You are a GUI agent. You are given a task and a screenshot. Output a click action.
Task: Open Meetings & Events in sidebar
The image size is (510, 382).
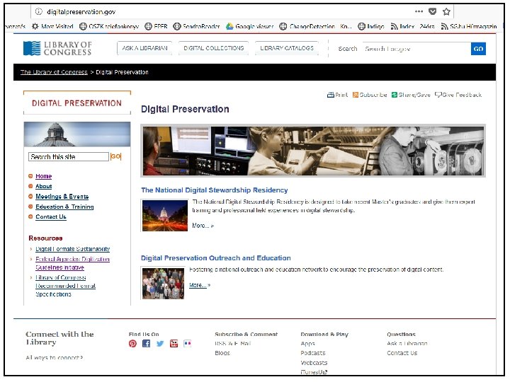click(x=62, y=197)
